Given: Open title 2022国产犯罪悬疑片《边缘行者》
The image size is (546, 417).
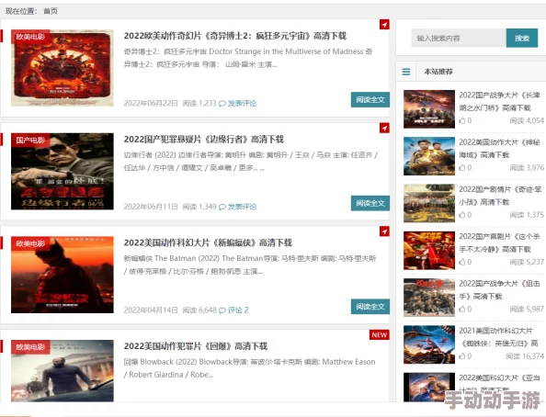Looking at the screenshot, I should pos(204,140).
